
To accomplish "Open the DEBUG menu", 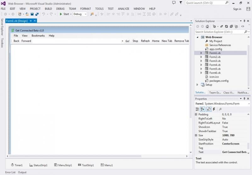I will coord(60,9).
